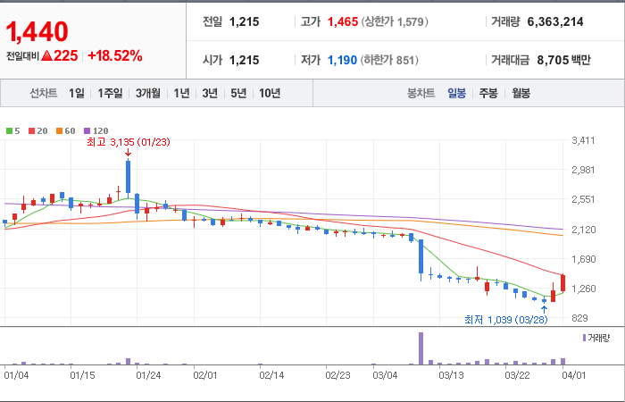This screenshot has width=625, height=402.
Task: Click the +18.52% change rate
Action: (115, 55)
